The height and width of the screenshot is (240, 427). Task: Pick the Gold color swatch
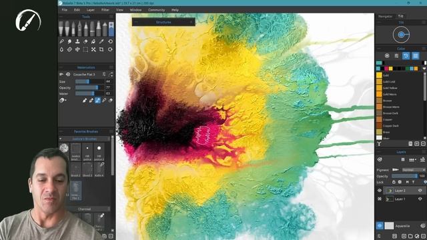pyautogui.click(x=379, y=75)
